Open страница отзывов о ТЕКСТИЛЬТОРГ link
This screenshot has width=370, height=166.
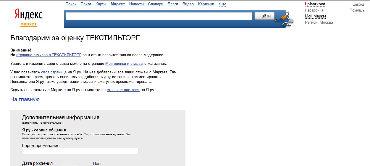point(49,55)
